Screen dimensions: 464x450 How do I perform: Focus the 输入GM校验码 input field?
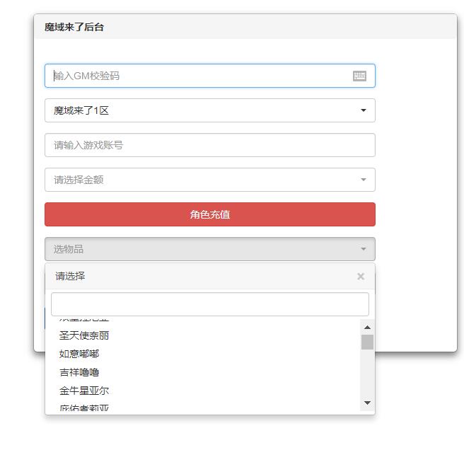pyautogui.click(x=198, y=76)
